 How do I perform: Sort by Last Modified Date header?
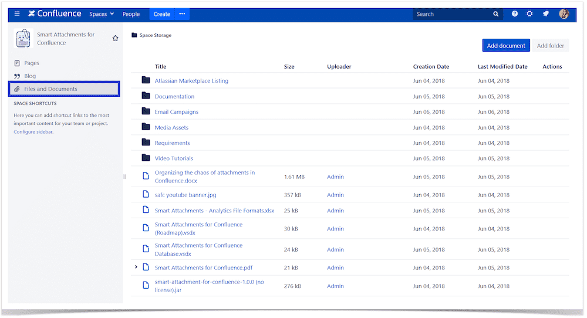coord(502,67)
